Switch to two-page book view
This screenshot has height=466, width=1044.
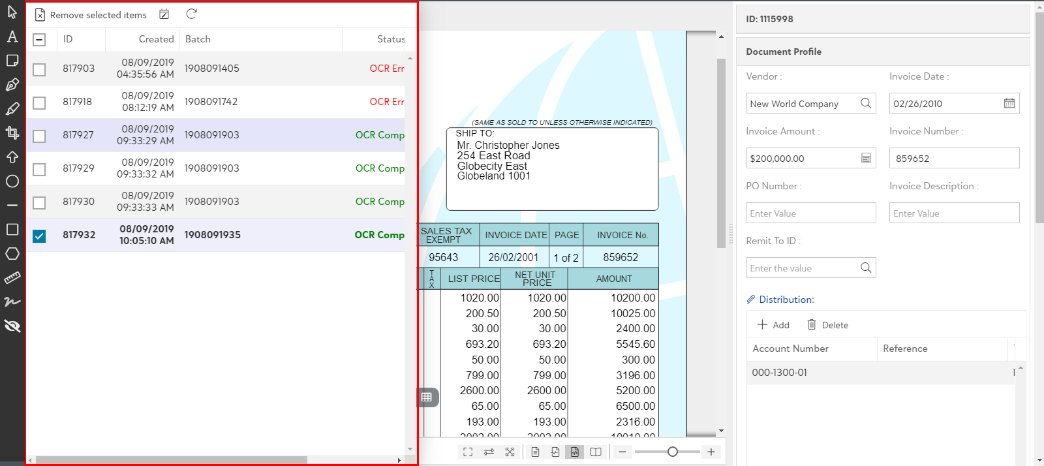596,452
